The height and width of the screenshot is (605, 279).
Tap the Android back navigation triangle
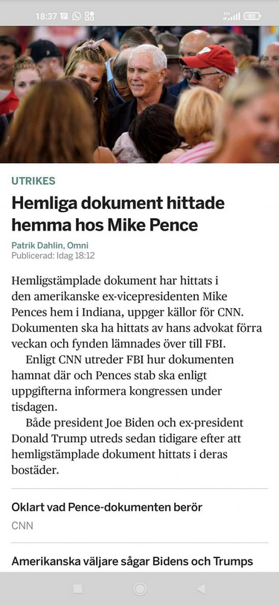tap(201, 589)
